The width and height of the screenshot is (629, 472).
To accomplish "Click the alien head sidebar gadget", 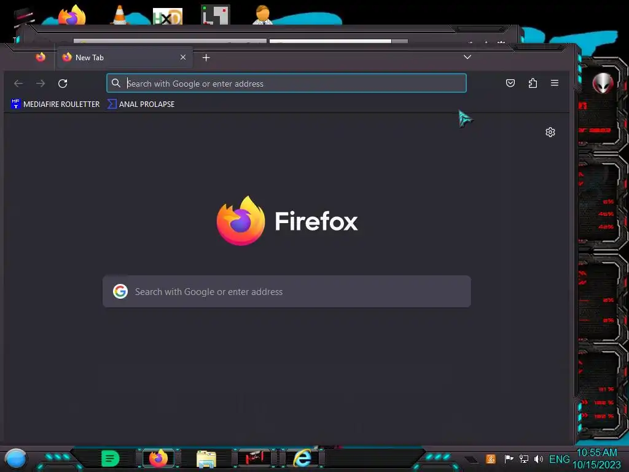I will (603, 83).
